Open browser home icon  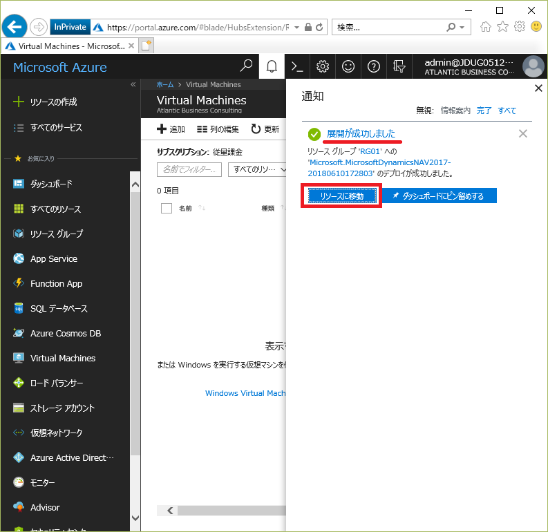pyautogui.click(x=485, y=26)
